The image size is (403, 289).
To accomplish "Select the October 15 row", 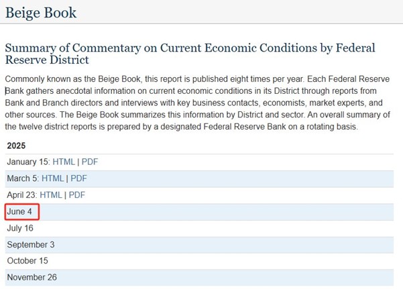I will pos(28,261).
